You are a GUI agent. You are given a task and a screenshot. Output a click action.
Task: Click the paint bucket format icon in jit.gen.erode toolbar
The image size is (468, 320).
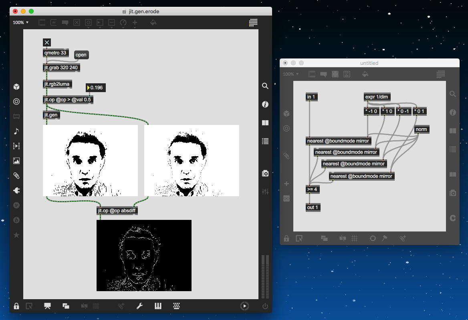coord(153,22)
